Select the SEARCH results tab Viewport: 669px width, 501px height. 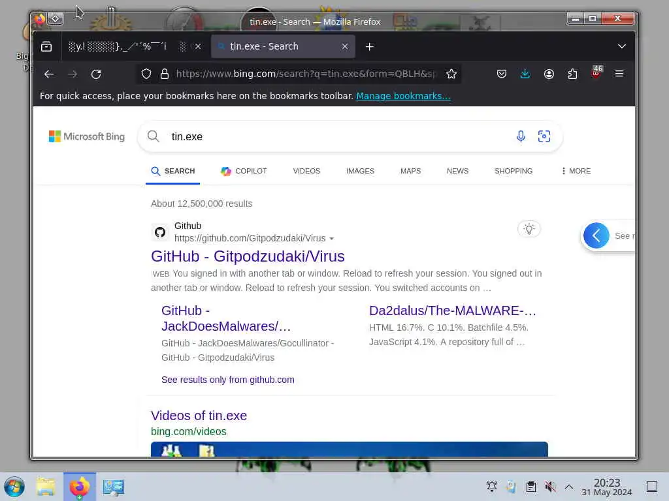coord(172,172)
